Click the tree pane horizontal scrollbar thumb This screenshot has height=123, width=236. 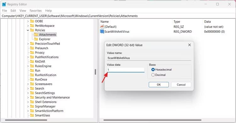point(26,120)
